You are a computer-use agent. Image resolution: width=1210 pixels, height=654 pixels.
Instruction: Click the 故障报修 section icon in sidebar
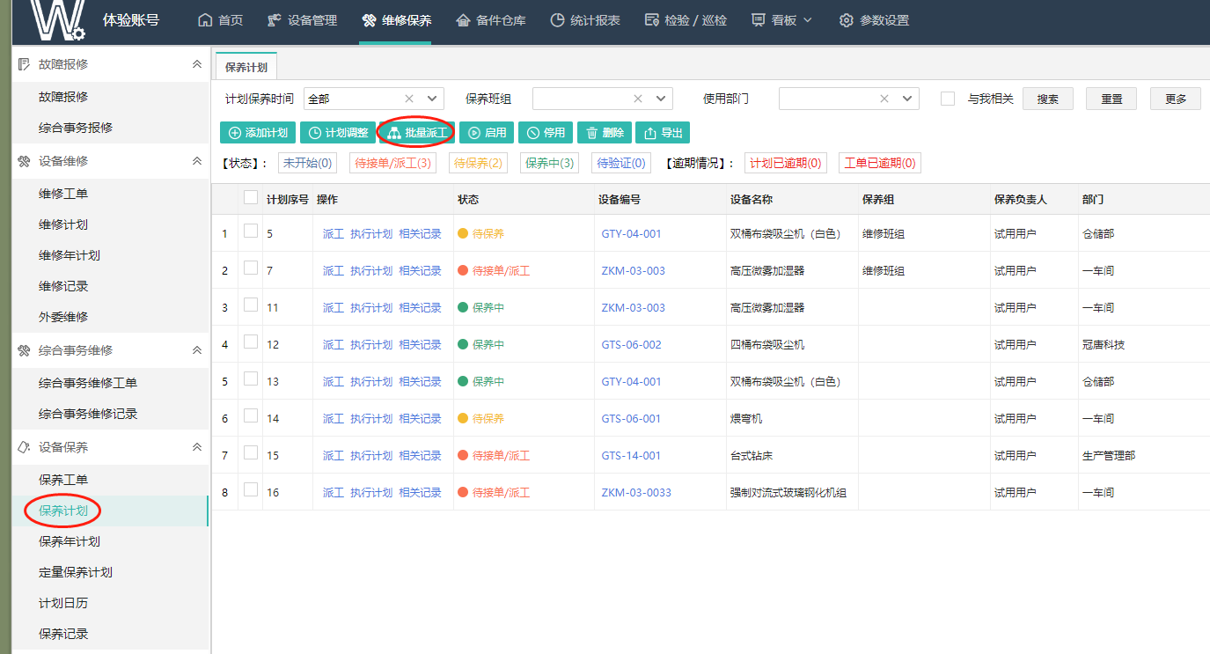[24, 64]
